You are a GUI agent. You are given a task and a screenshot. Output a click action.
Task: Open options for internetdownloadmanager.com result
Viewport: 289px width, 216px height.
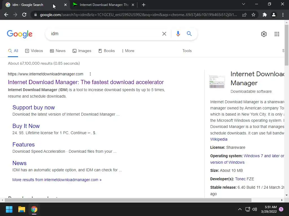pos(90,74)
